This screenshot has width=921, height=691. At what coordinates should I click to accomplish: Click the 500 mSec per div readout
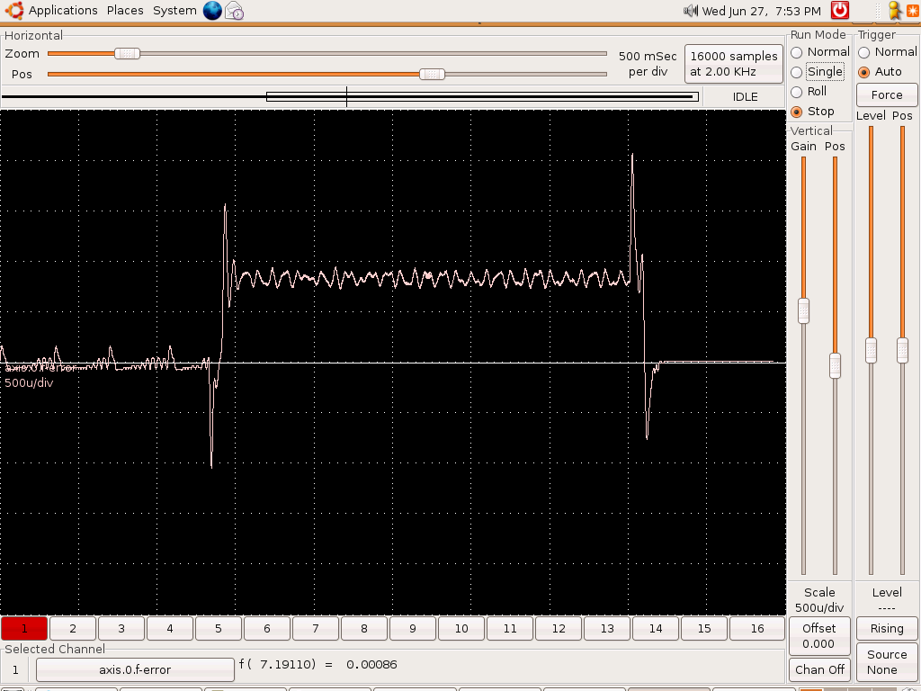coord(648,64)
